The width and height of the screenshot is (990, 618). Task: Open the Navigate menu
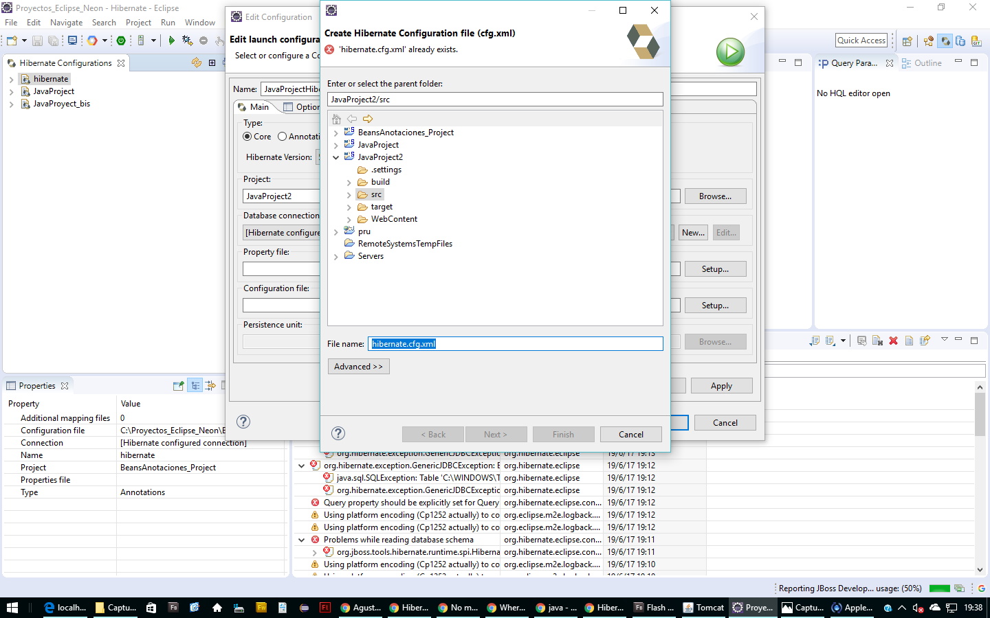pos(66,23)
